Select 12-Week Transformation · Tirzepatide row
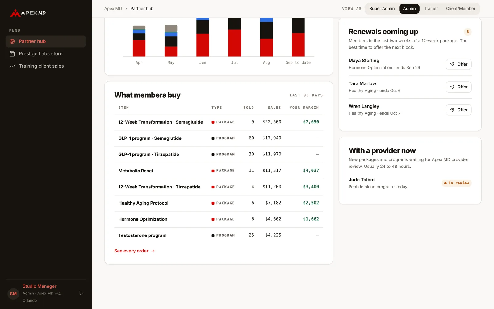 pos(219,187)
